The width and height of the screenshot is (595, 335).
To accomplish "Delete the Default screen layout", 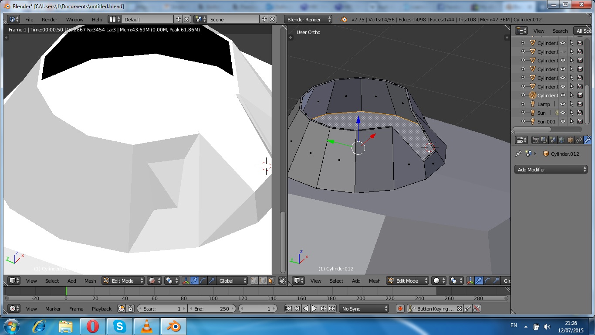I will (x=186, y=19).
